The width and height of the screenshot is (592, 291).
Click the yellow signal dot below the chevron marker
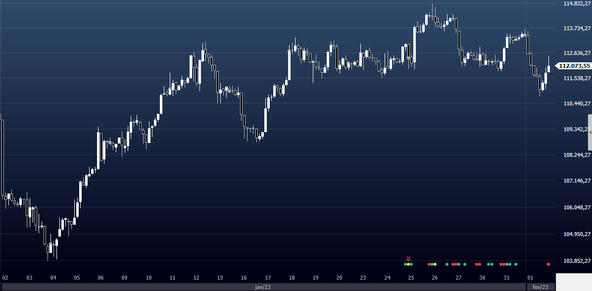pyautogui.click(x=408, y=264)
